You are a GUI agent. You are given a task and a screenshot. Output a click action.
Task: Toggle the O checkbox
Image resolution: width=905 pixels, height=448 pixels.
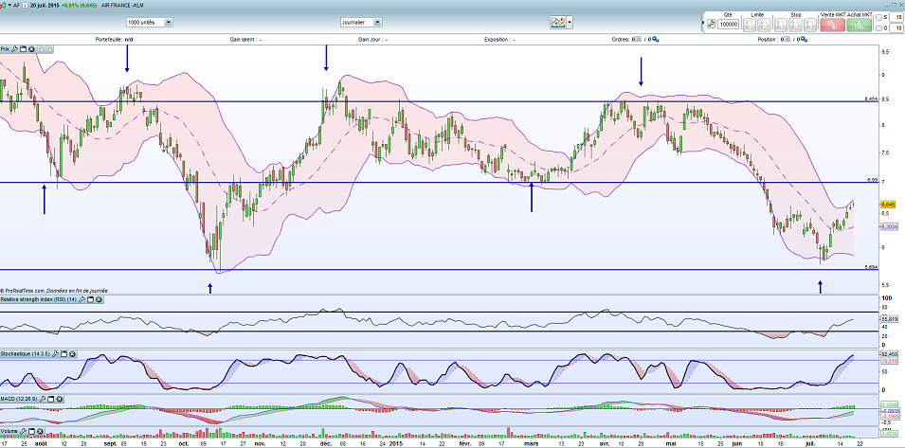[878, 28]
